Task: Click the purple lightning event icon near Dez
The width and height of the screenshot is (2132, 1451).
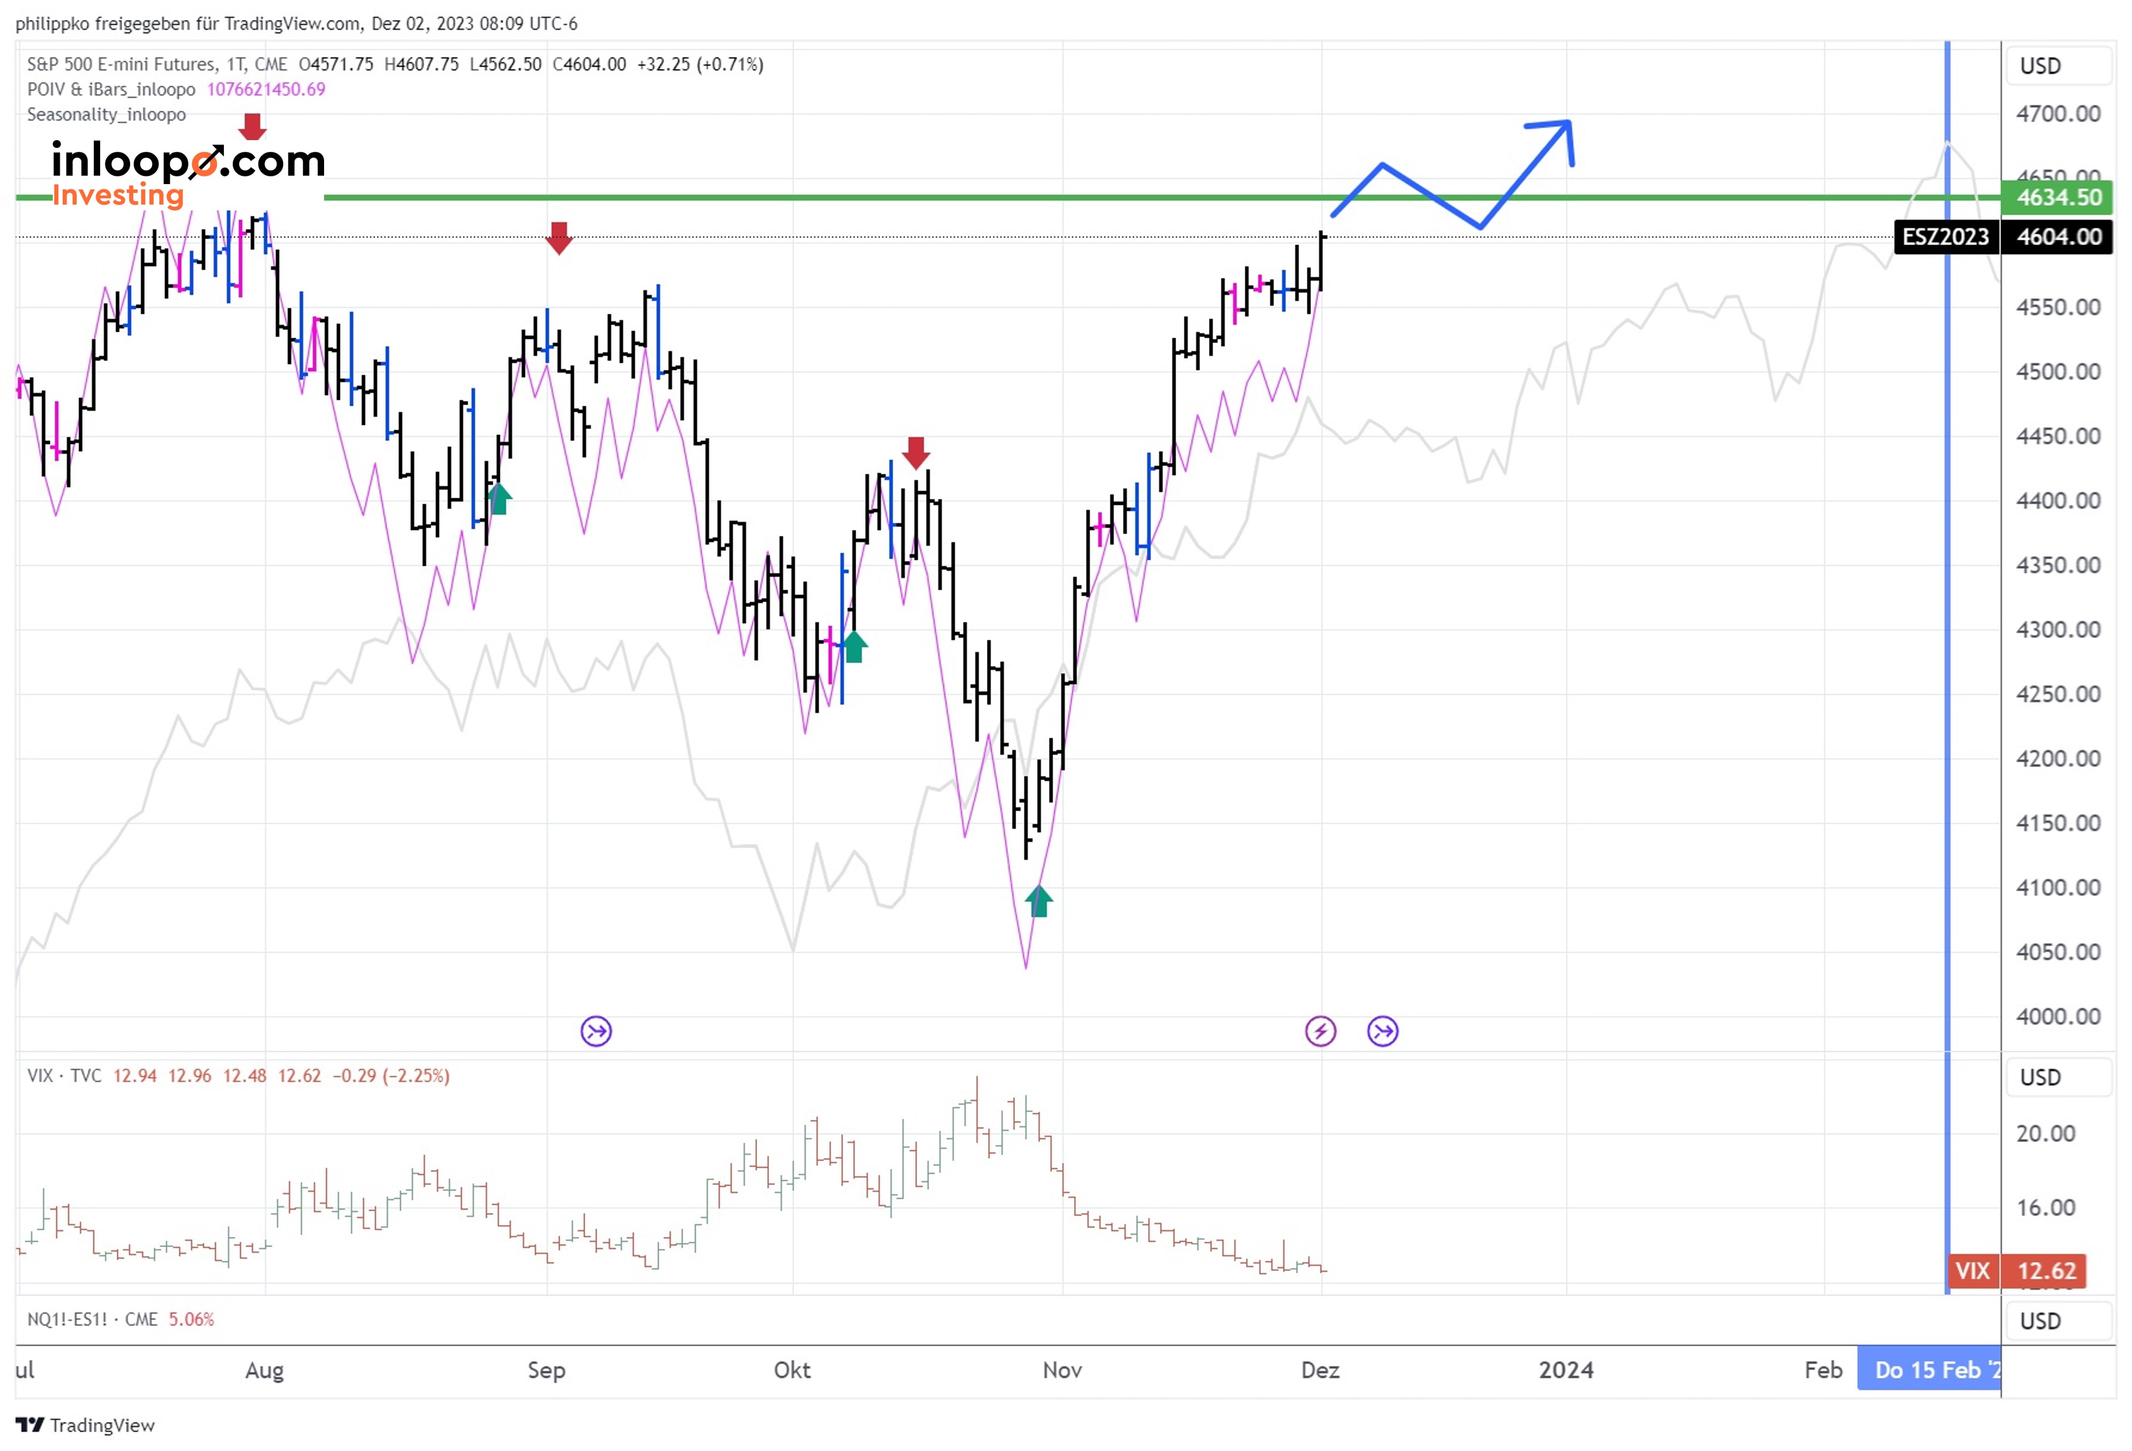Action: [1320, 1032]
